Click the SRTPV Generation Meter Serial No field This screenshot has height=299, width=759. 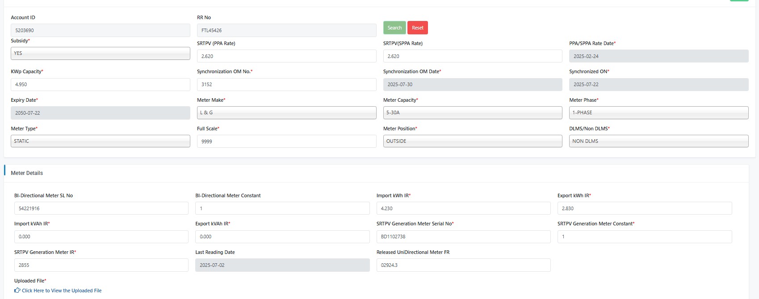coord(463,237)
